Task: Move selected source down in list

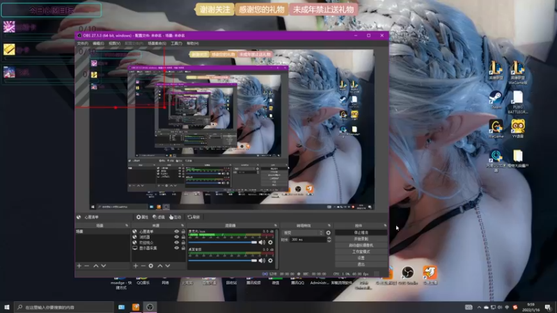Action: click(168, 266)
